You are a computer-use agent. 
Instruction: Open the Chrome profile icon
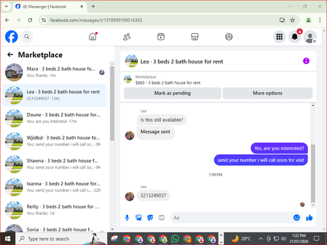tap(308, 20)
